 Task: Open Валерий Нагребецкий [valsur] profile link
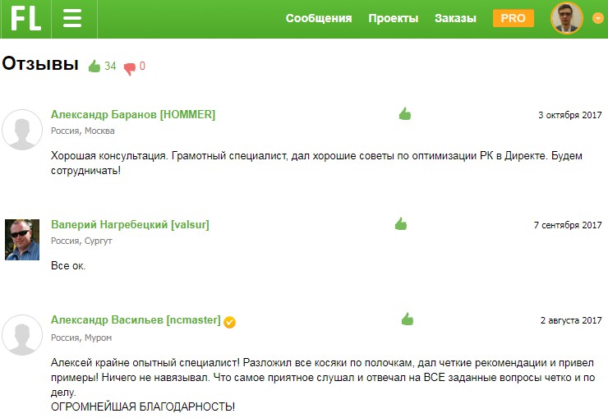tap(130, 225)
